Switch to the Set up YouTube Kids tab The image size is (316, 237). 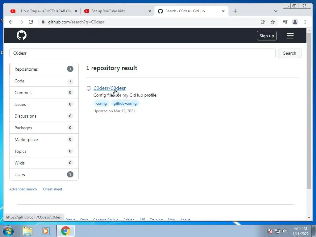[x=117, y=11]
